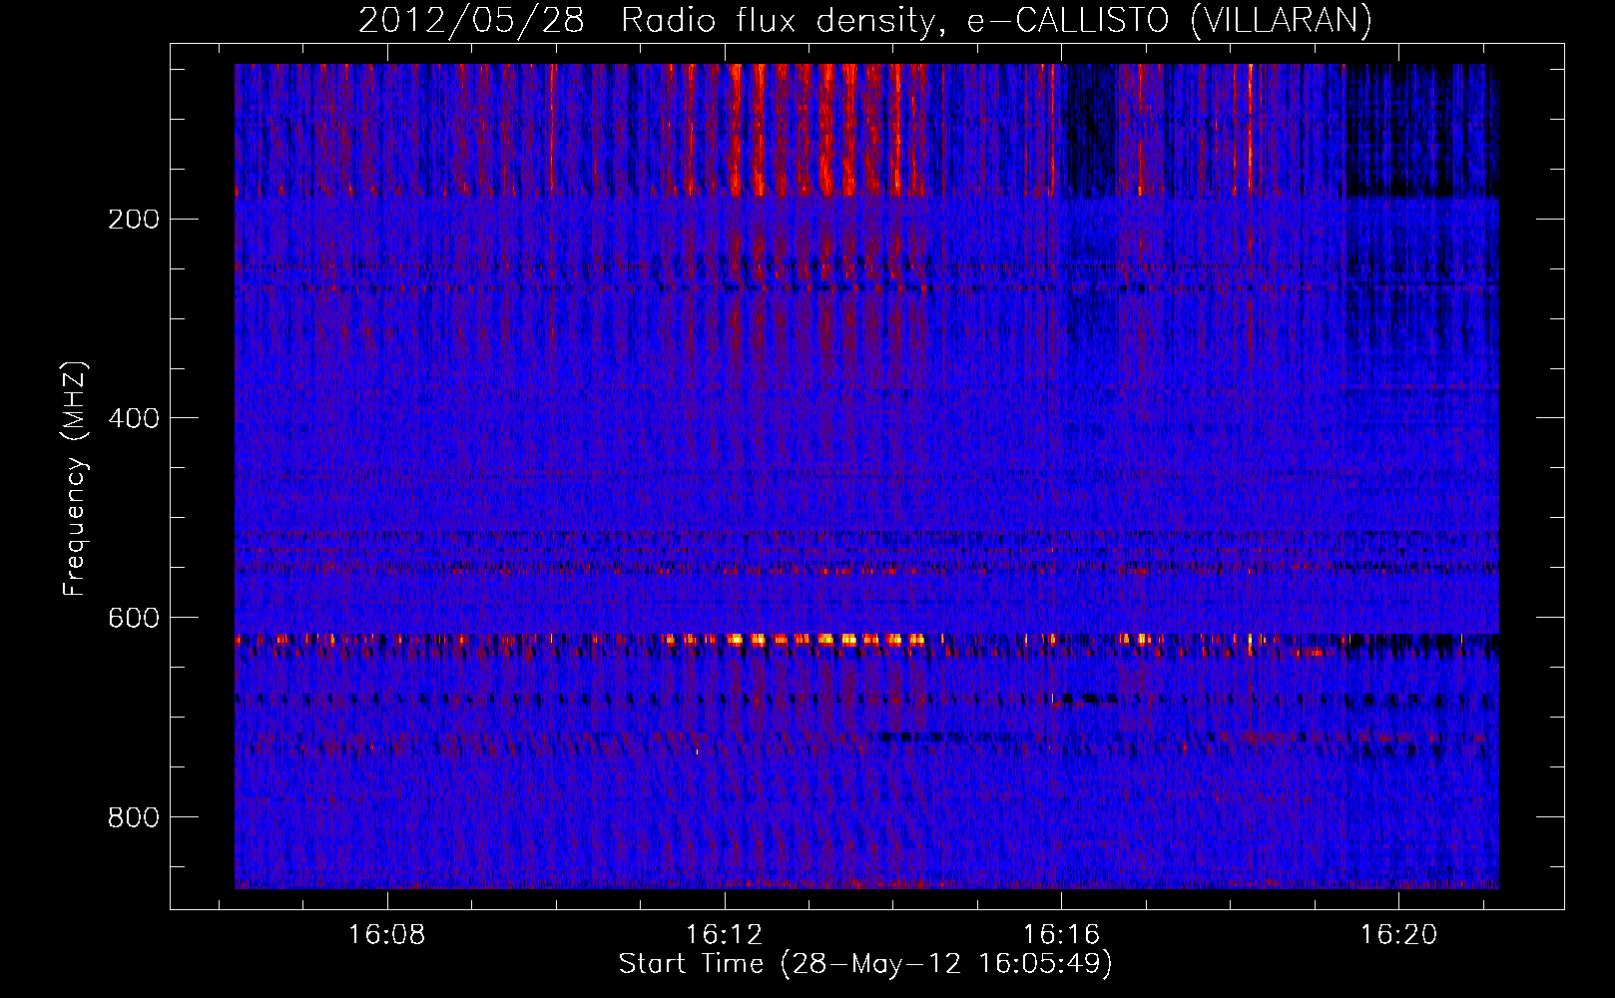Click the 800 frequency tick label
The image size is (1615, 998).
point(133,817)
